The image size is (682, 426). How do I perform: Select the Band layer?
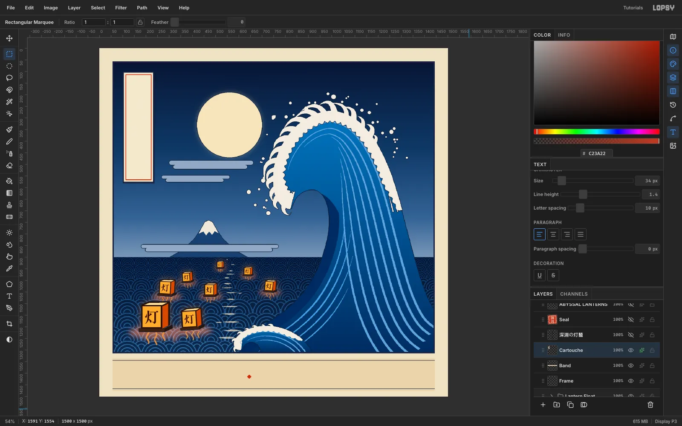597,366
